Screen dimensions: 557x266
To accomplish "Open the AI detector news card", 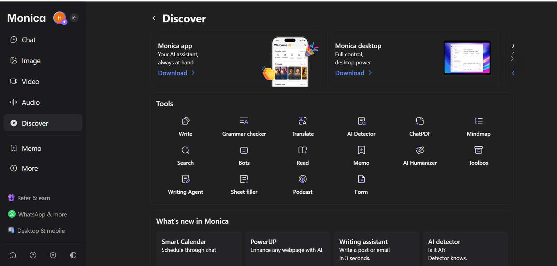I will (465, 249).
